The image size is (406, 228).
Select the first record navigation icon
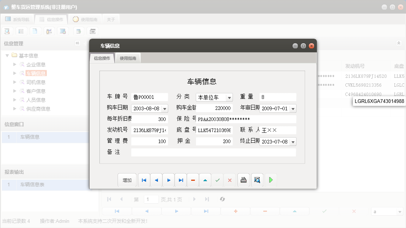[144, 180]
